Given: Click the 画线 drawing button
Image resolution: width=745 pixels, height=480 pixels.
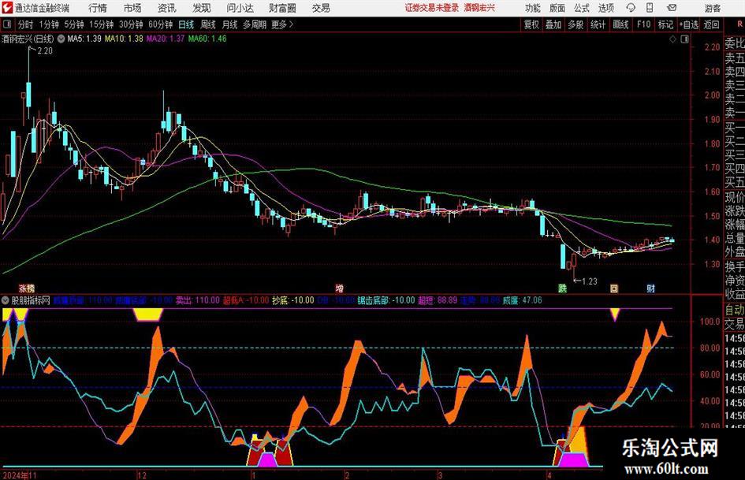Looking at the screenshot, I should [620, 24].
